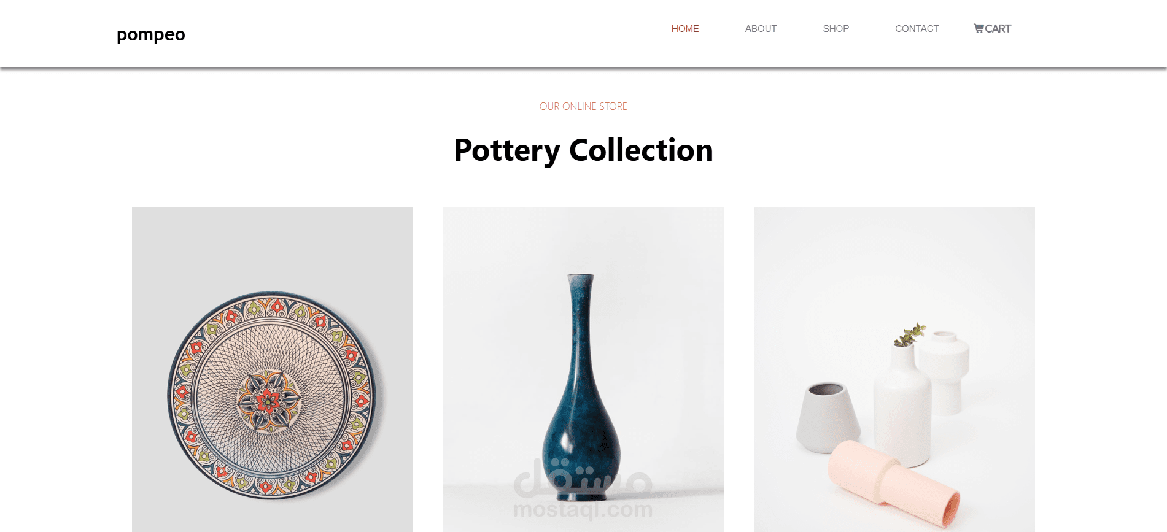Open the CONTACT page
Image resolution: width=1167 pixels, height=532 pixels.
pos(917,29)
